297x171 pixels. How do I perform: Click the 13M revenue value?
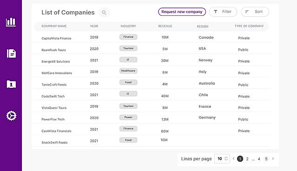point(165,119)
